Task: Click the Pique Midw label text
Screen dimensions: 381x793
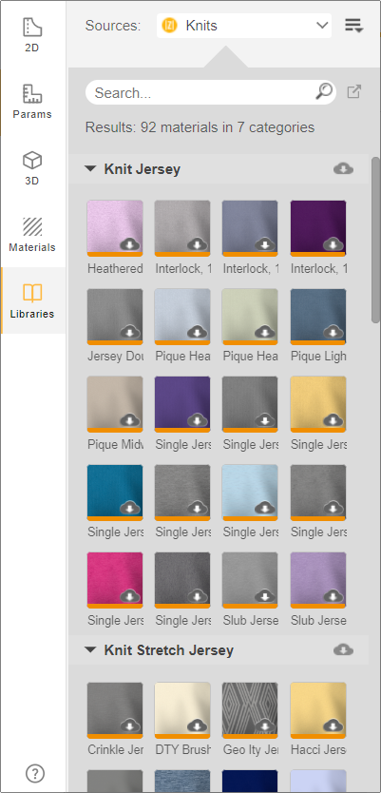Action: coord(115,445)
